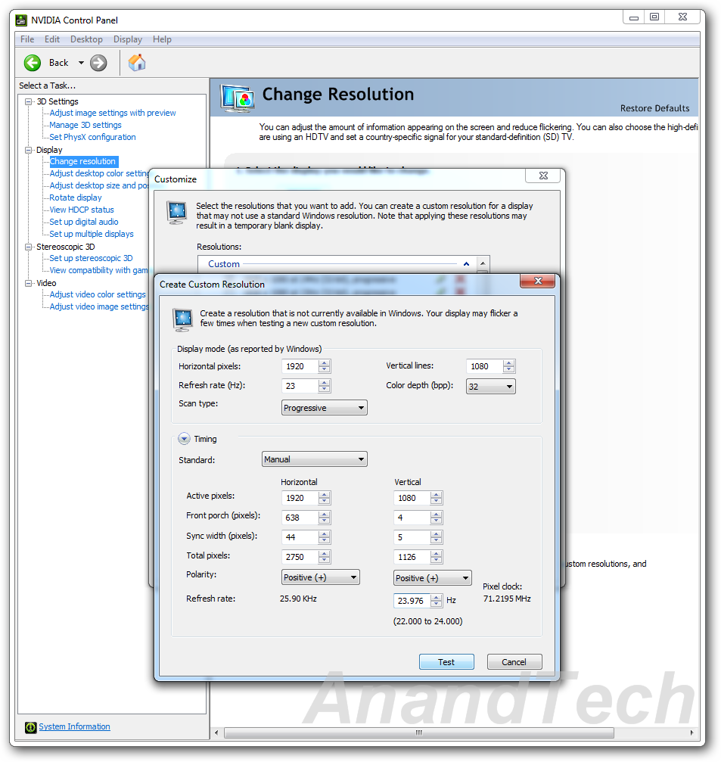Select Manage 3D settings
The width and height of the screenshot is (721, 762).
click(85, 125)
